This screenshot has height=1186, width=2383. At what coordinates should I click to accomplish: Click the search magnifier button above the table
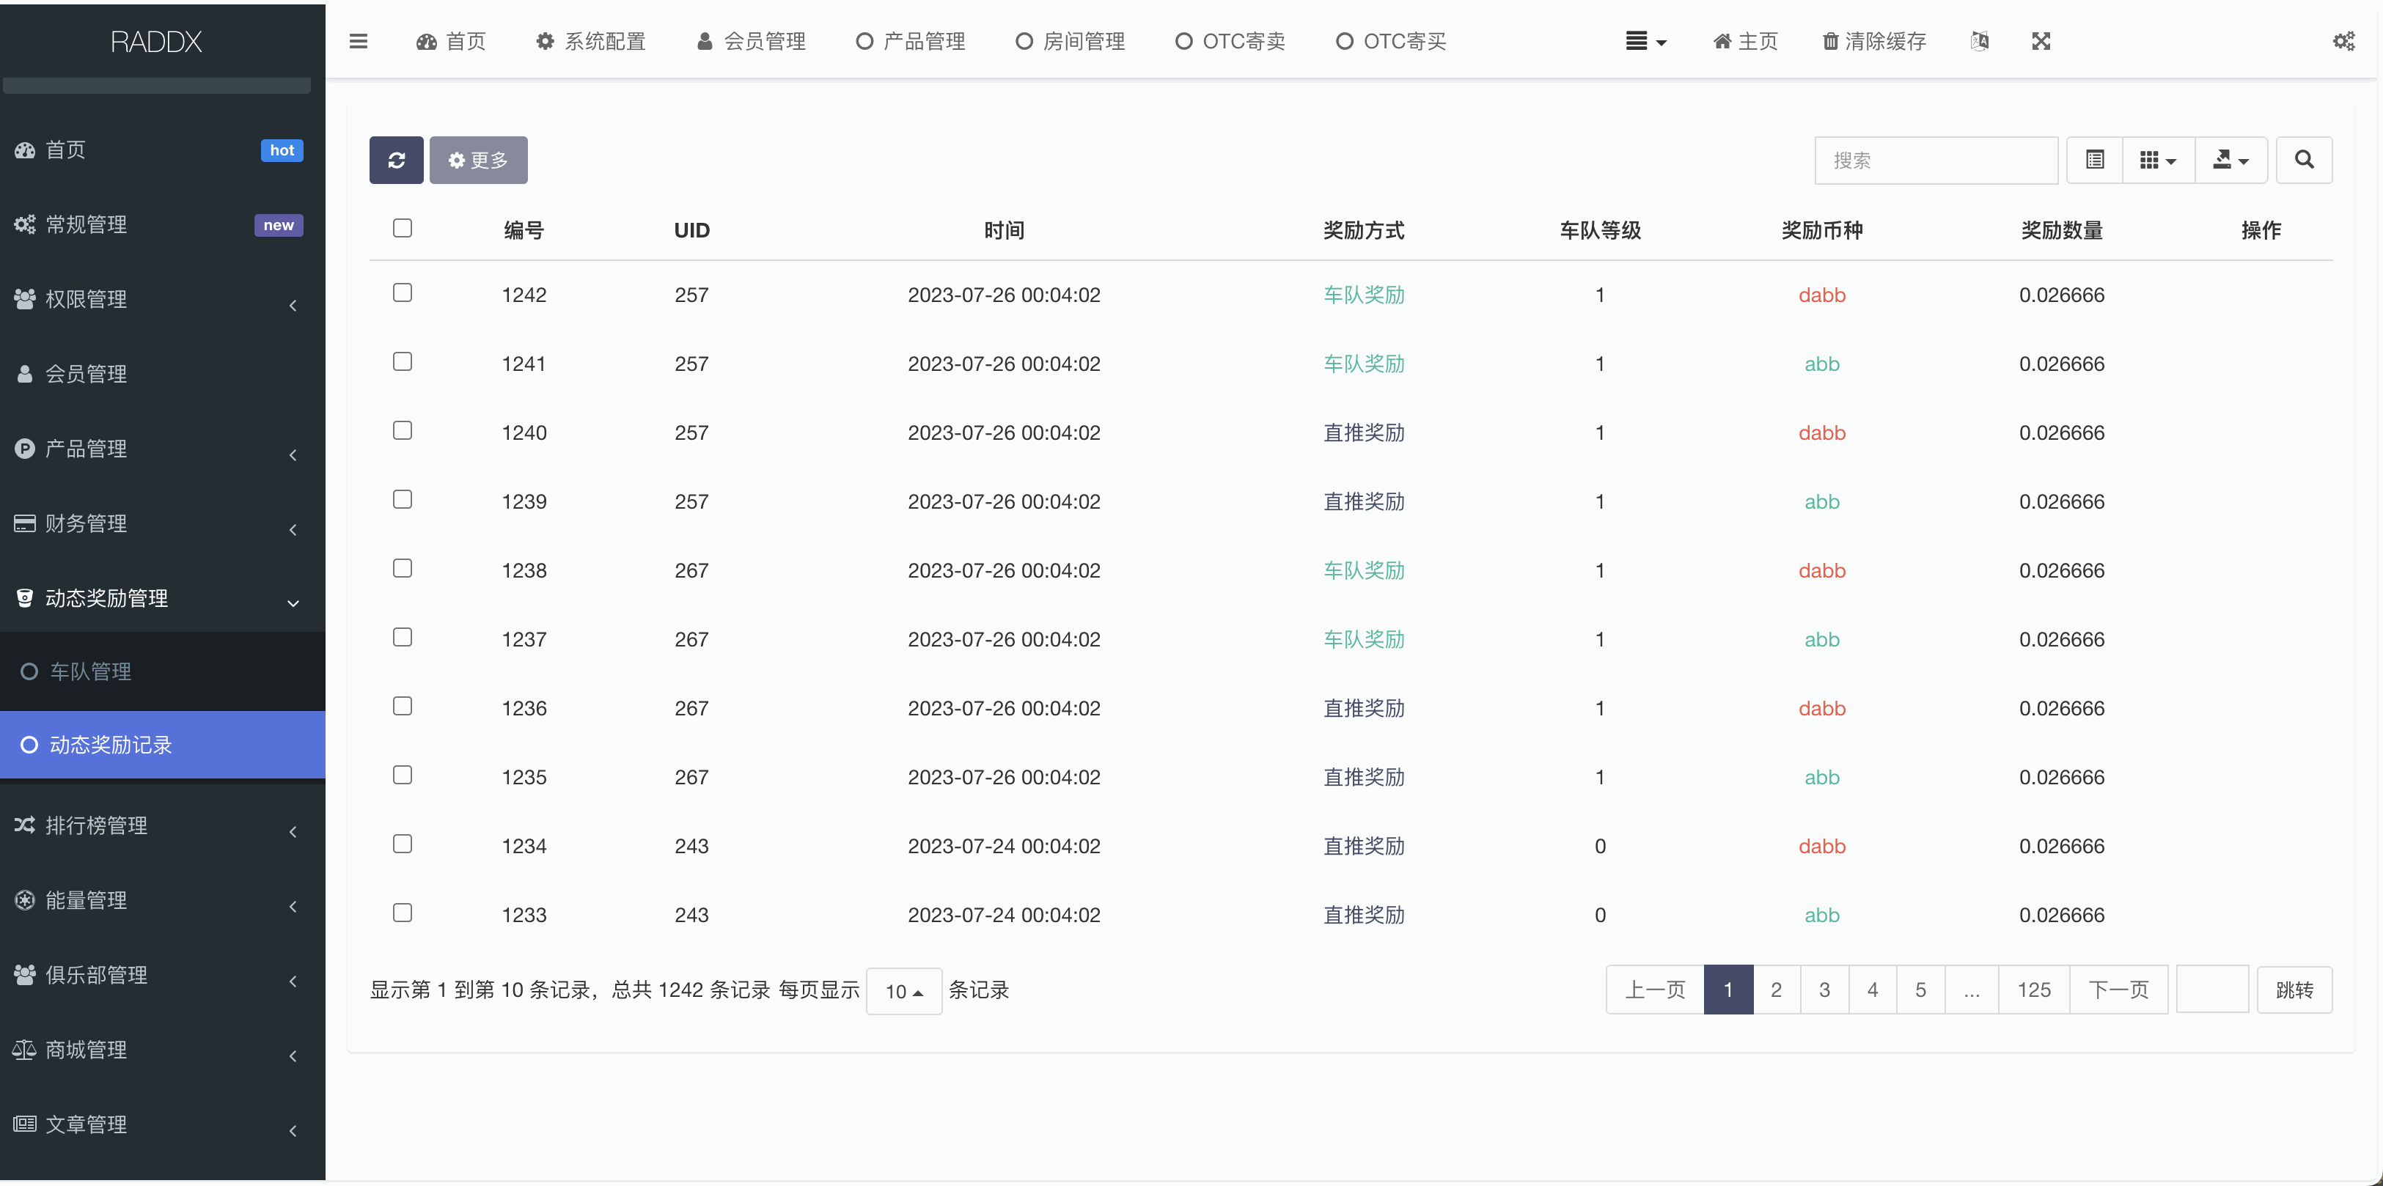tap(2305, 159)
